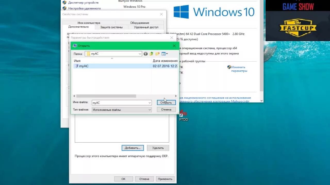Click the Применить button
The width and height of the screenshot is (330, 185).
coord(165,179)
